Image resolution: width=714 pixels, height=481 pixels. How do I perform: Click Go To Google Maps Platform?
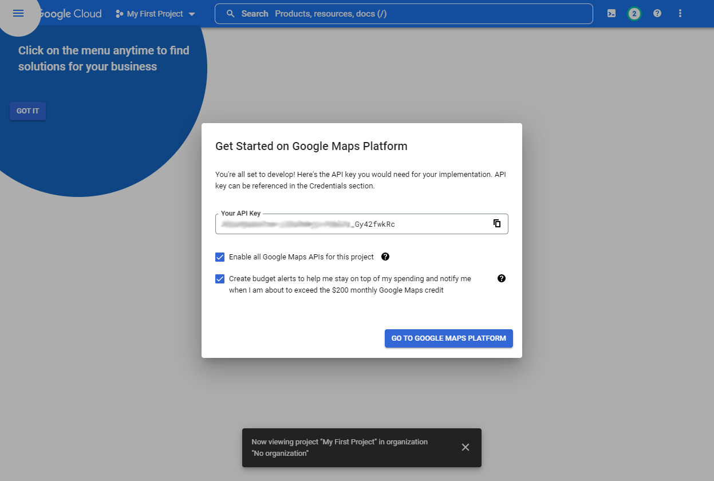click(449, 338)
